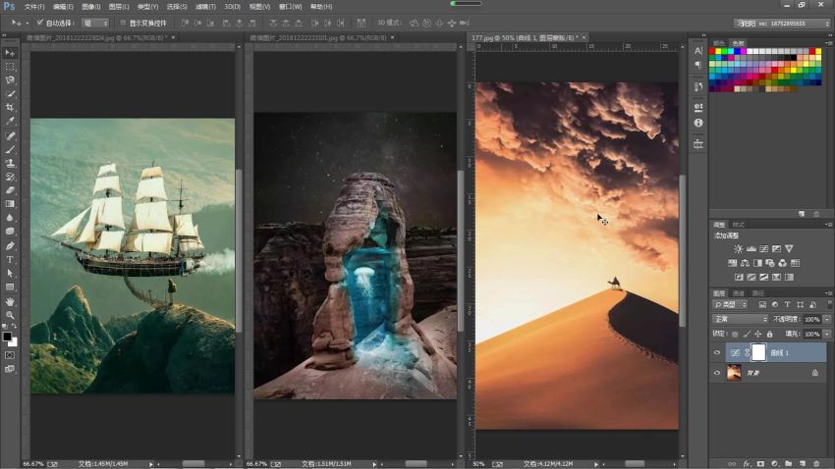Toggle Quick Mask mode icon

(10, 355)
